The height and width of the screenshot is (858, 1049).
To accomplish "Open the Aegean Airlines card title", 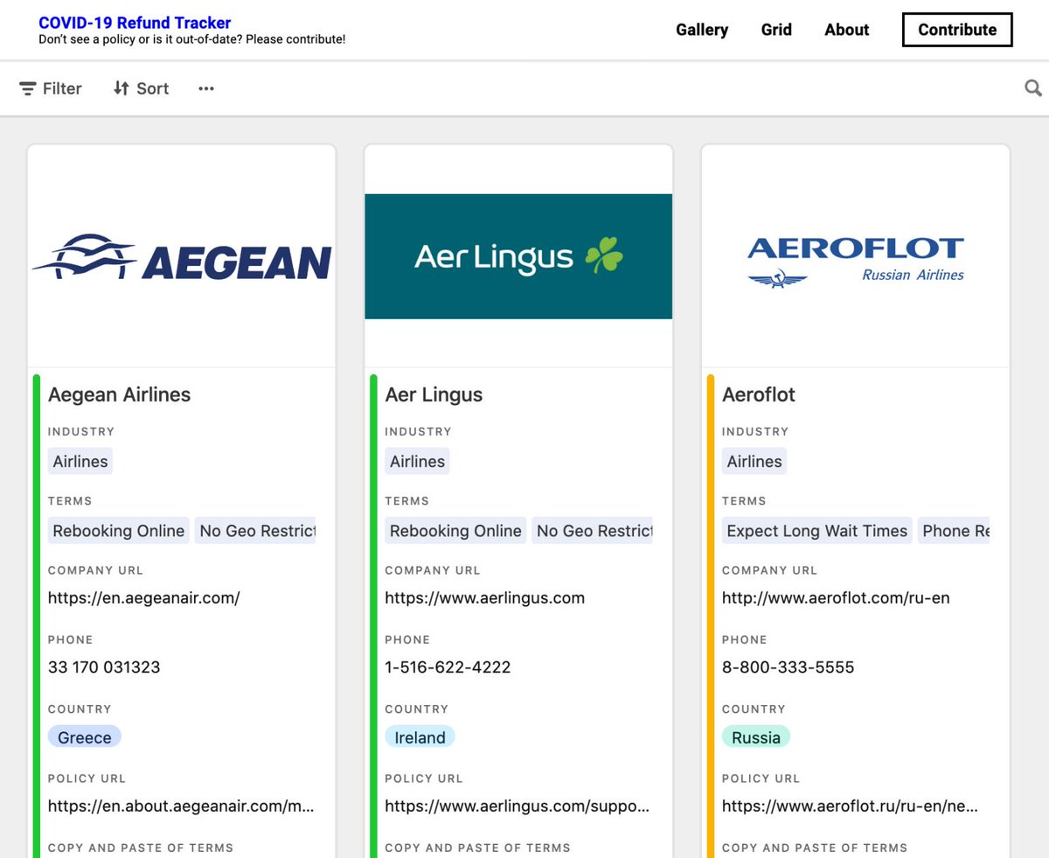I will pos(119,394).
